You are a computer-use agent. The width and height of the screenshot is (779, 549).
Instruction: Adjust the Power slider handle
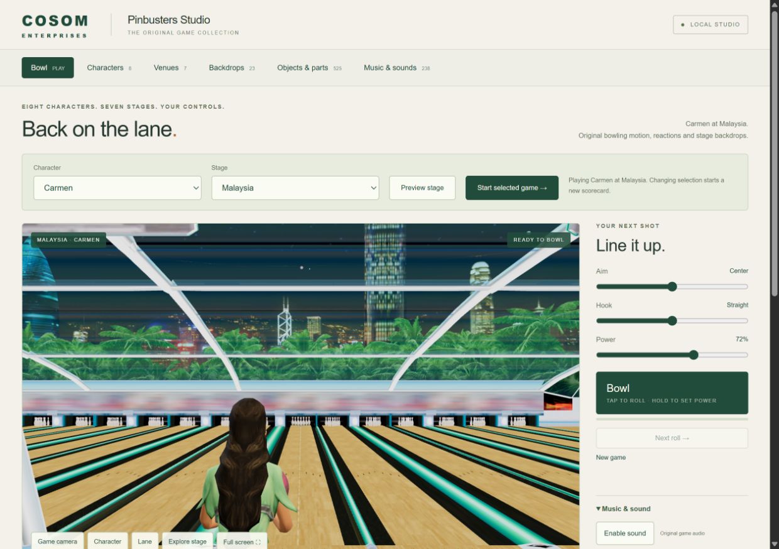[x=694, y=355]
